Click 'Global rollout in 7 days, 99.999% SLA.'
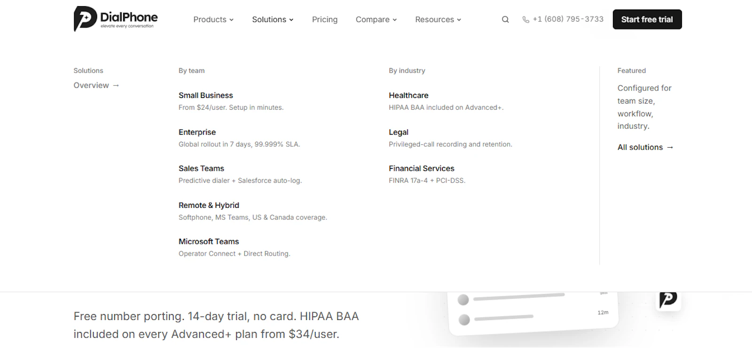 point(239,144)
